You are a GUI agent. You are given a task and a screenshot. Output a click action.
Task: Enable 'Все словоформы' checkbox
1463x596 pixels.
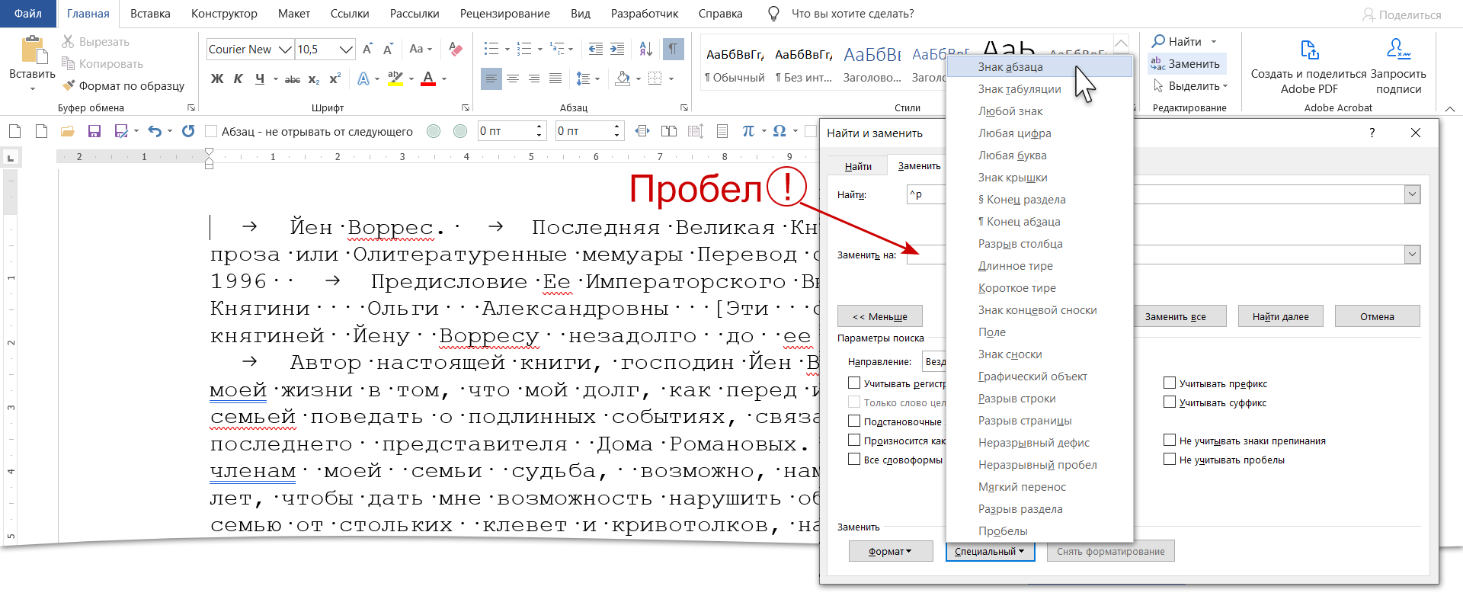[854, 459]
